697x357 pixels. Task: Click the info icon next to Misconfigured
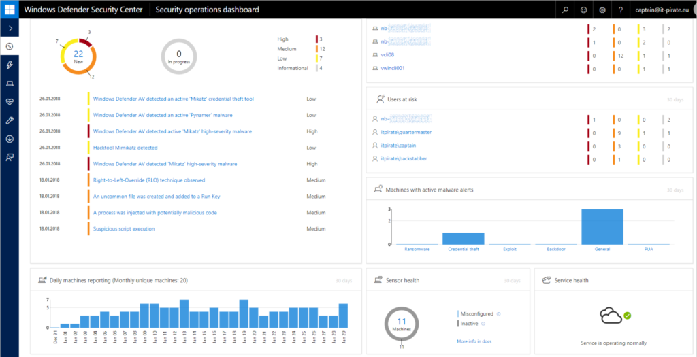pos(498,314)
